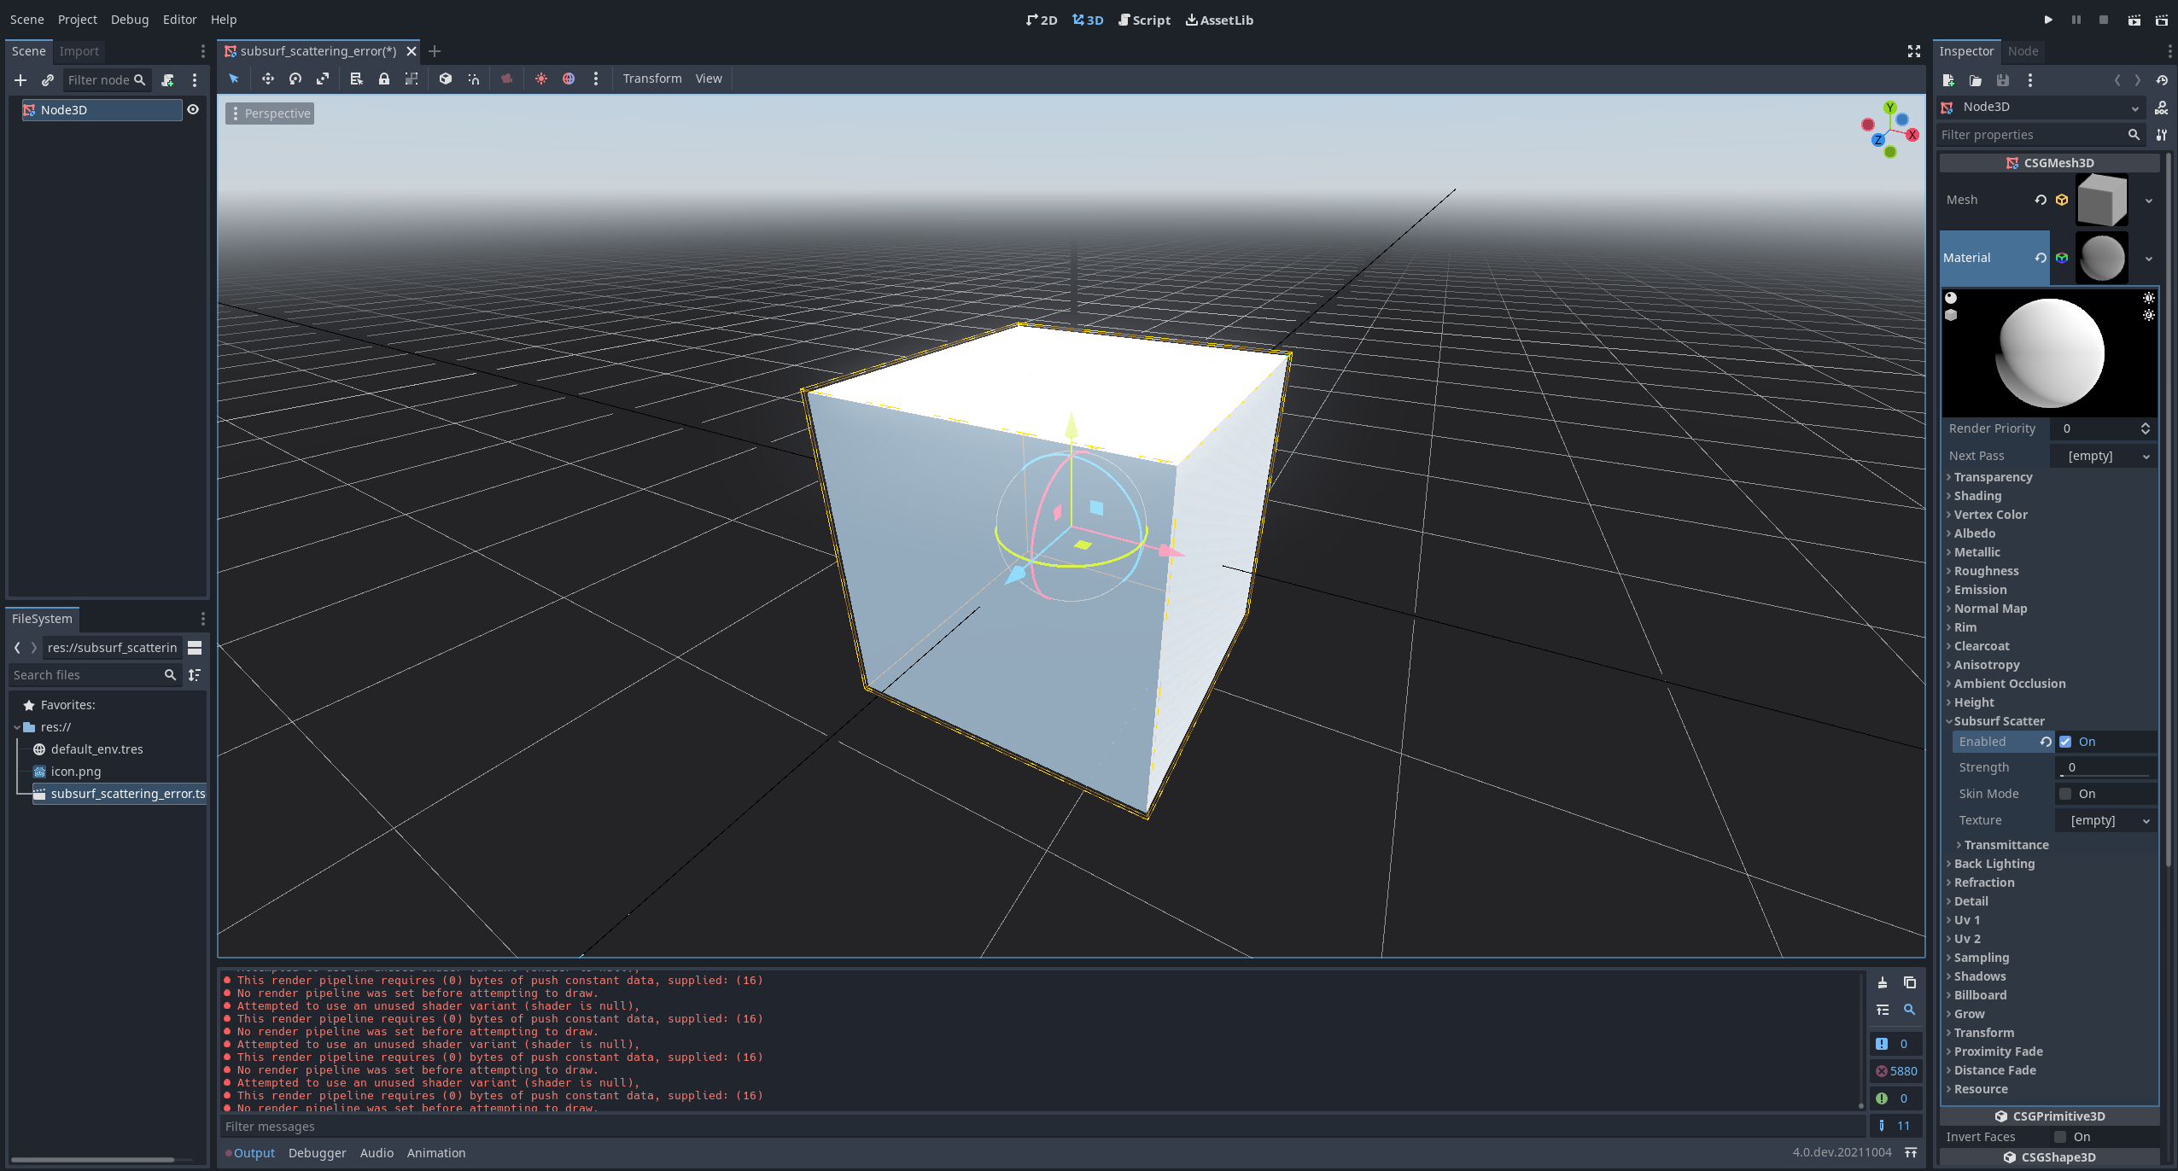Toggle preview sunlight in the viewport

[x=540, y=79]
